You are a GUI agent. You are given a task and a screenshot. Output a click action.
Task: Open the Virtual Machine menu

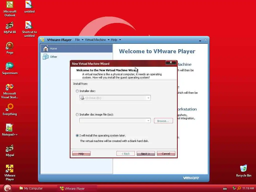pos(97,40)
